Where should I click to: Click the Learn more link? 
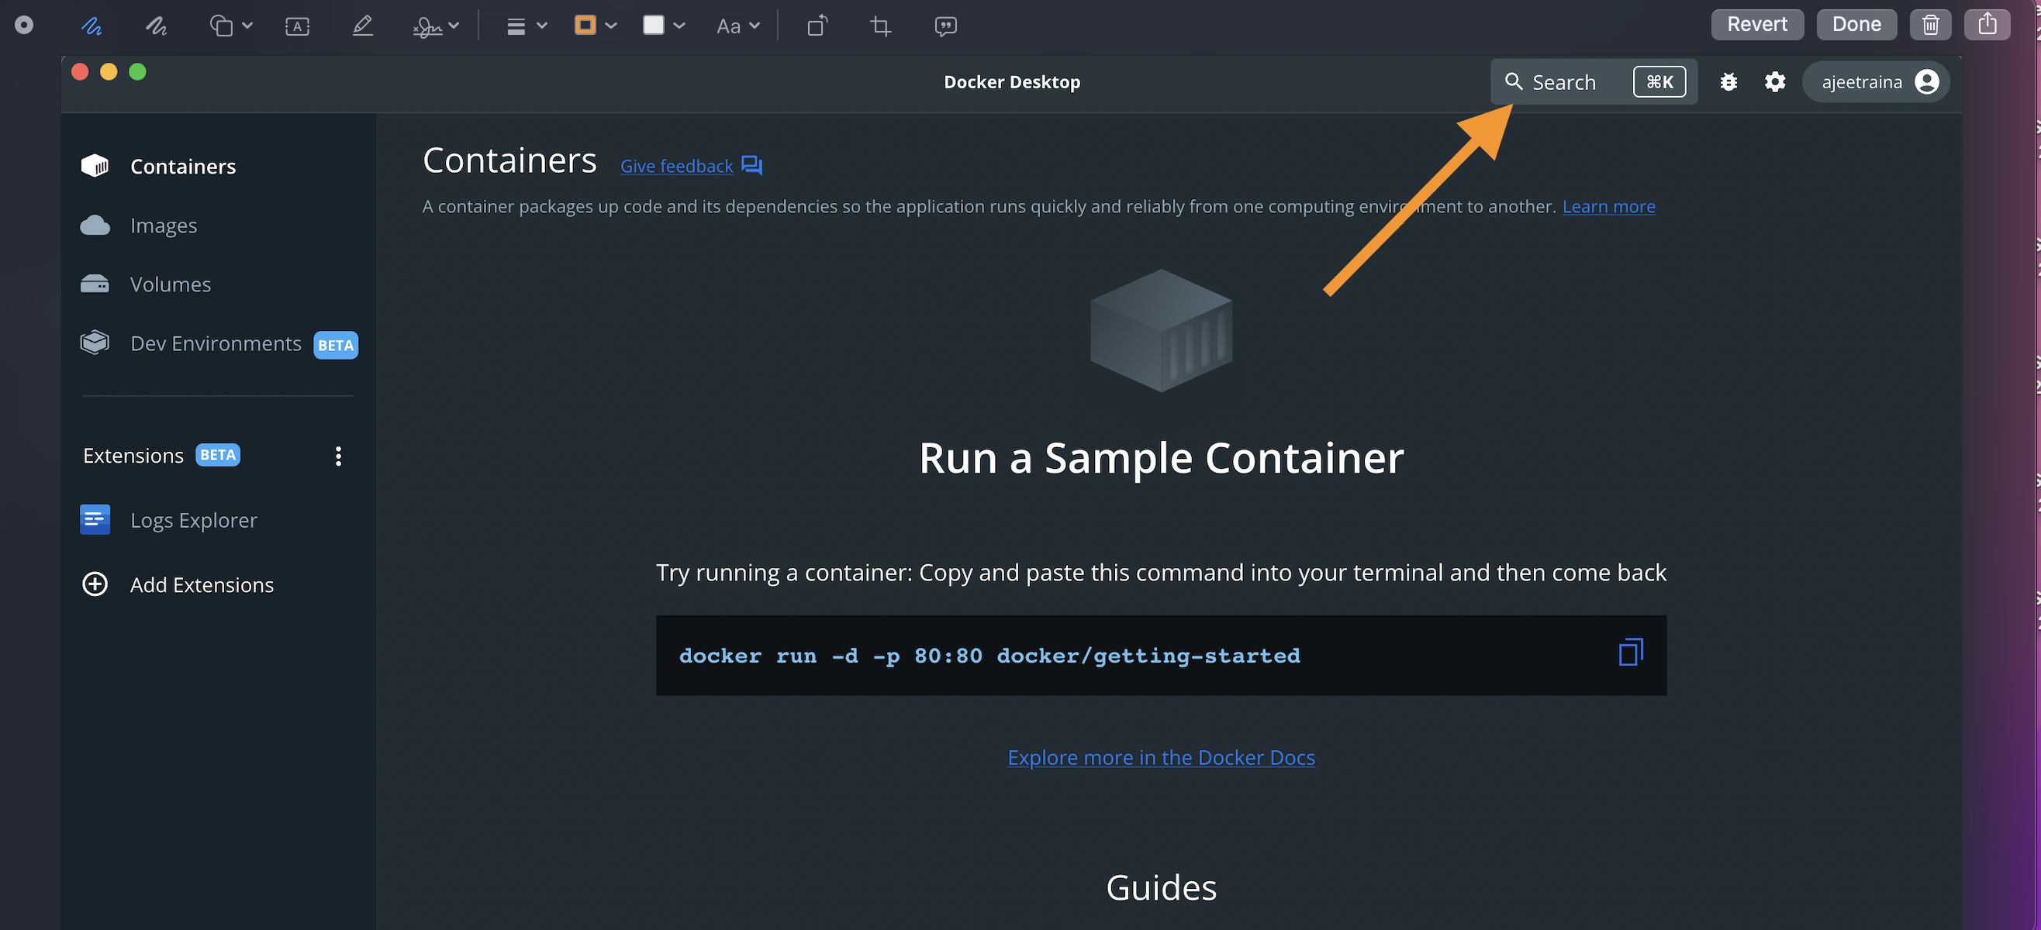click(1608, 206)
